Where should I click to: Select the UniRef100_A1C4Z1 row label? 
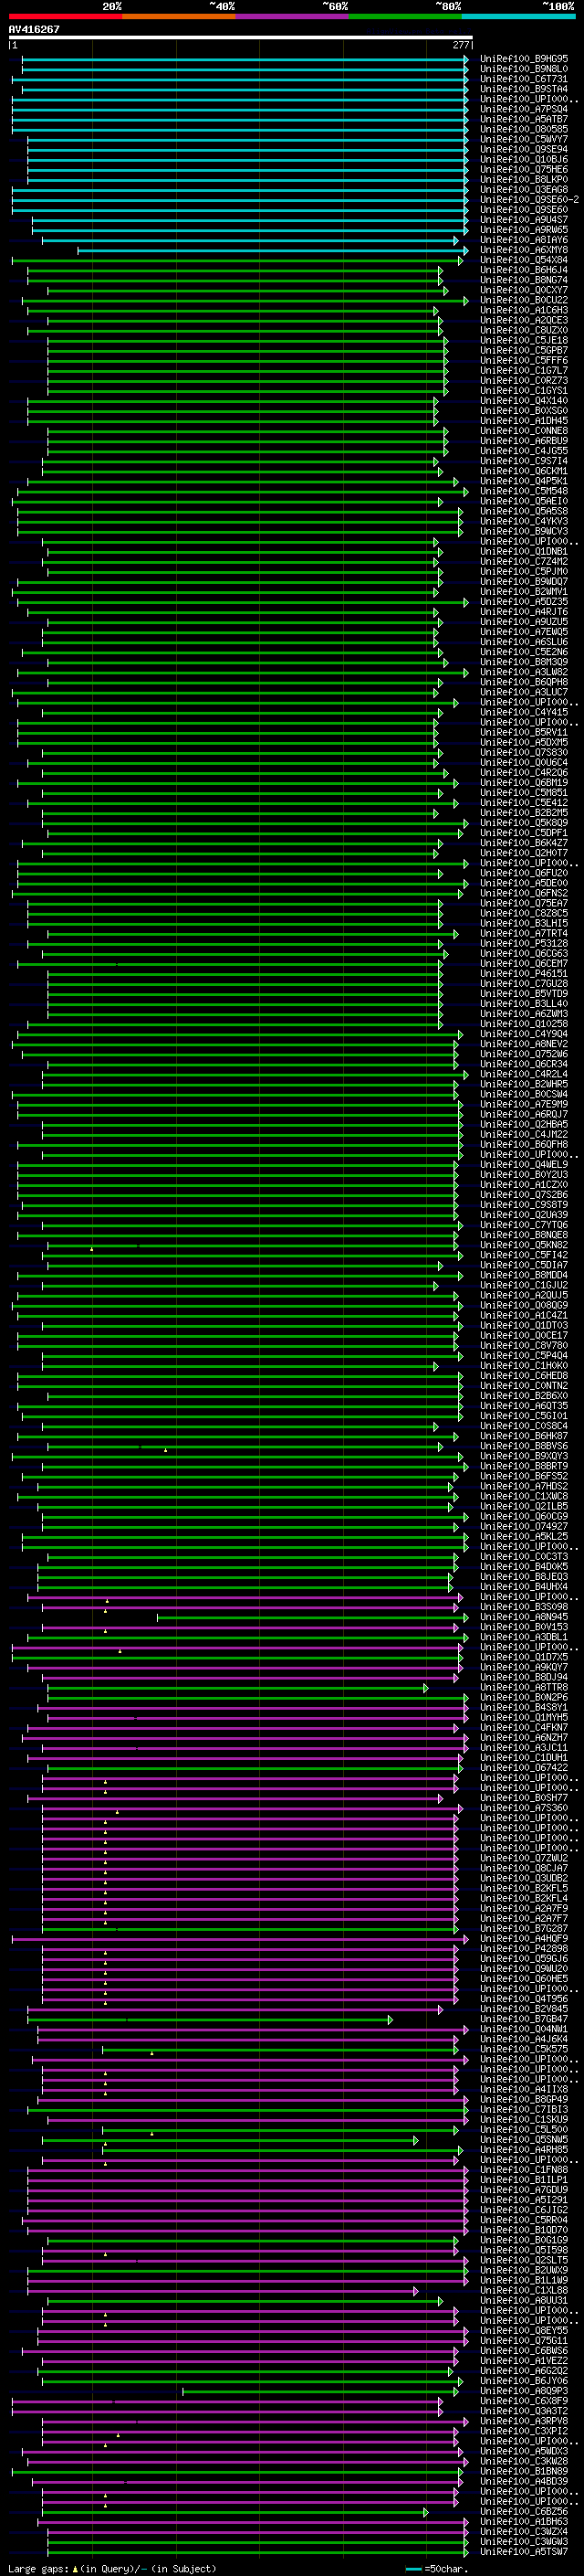point(524,1315)
